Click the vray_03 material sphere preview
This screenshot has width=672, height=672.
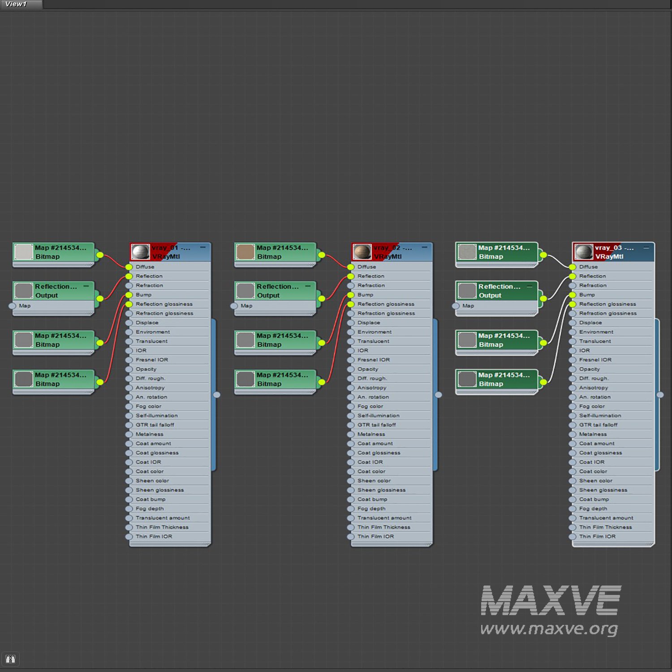click(584, 252)
